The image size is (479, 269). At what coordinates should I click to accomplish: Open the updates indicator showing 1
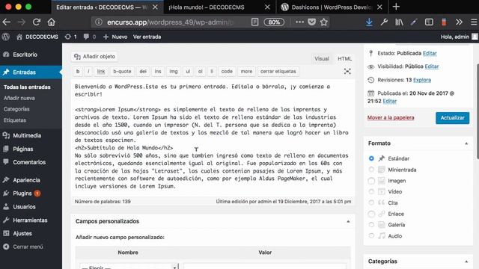click(70, 37)
